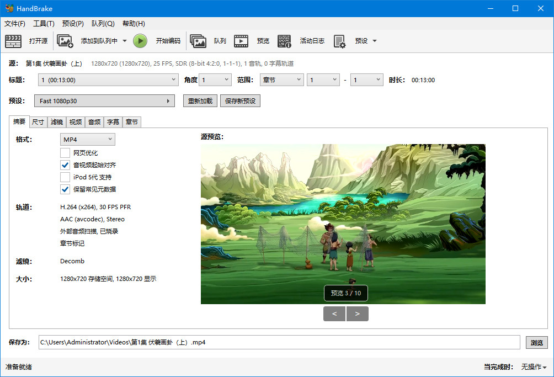Image resolution: width=554 pixels, height=377 pixels.
Task: Click the 开始编码 toolbar label
Action: [168, 41]
